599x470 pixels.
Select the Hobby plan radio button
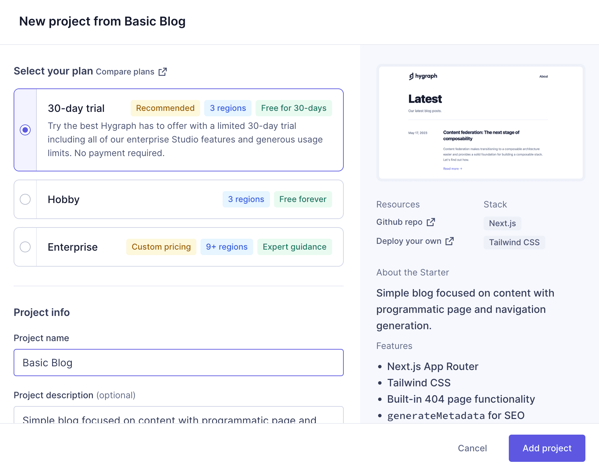tap(25, 199)
